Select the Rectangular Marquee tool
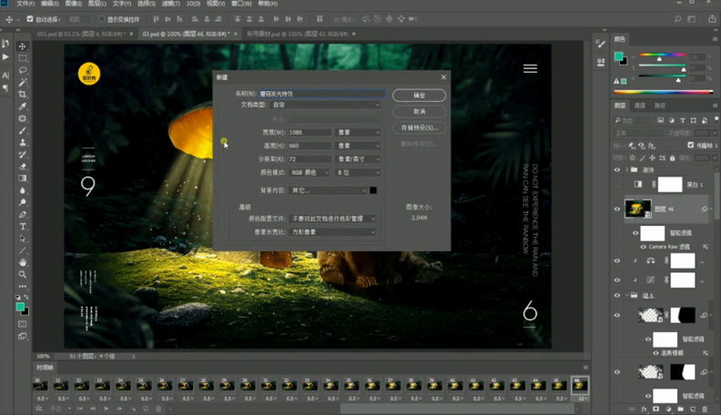This screenshot has width=721, height=415. pyautogui.click(x=23, y=57)
